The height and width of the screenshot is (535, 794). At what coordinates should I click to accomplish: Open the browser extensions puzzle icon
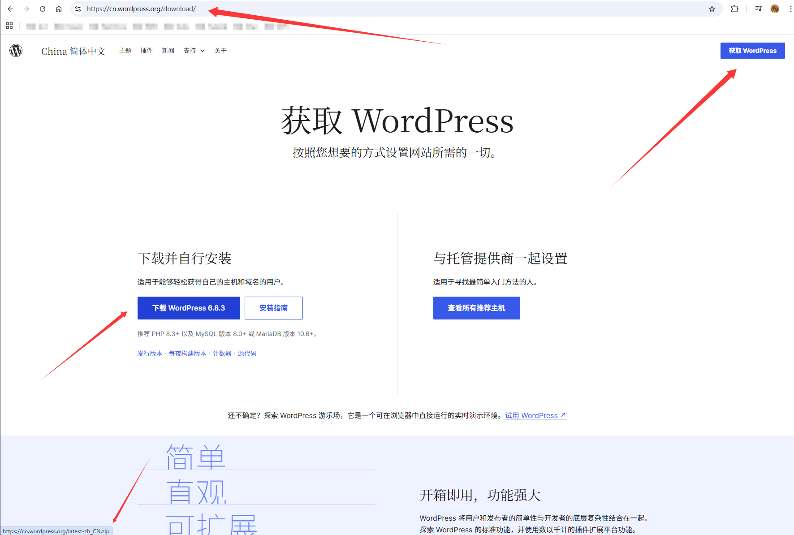point(734,9)
